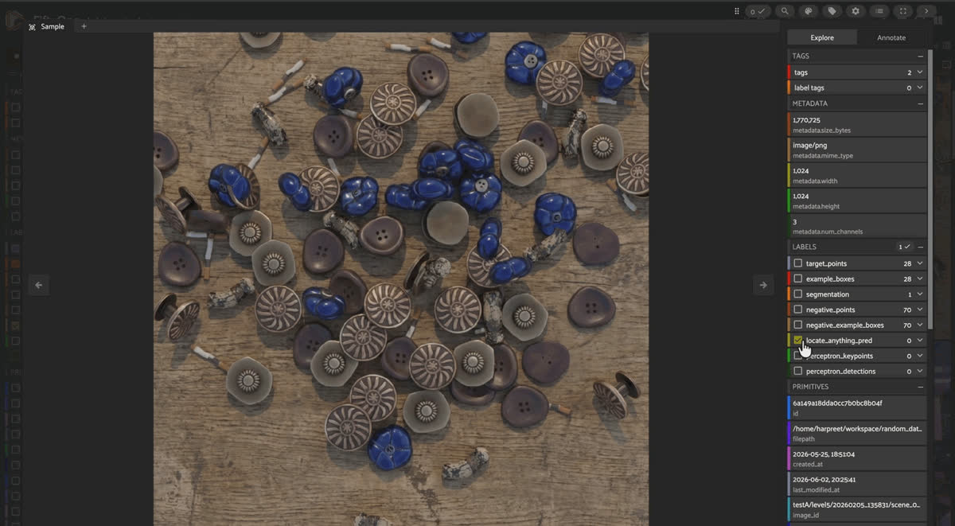Enable negative_points checkbox

pyautogui.click(x=798, y=310)
